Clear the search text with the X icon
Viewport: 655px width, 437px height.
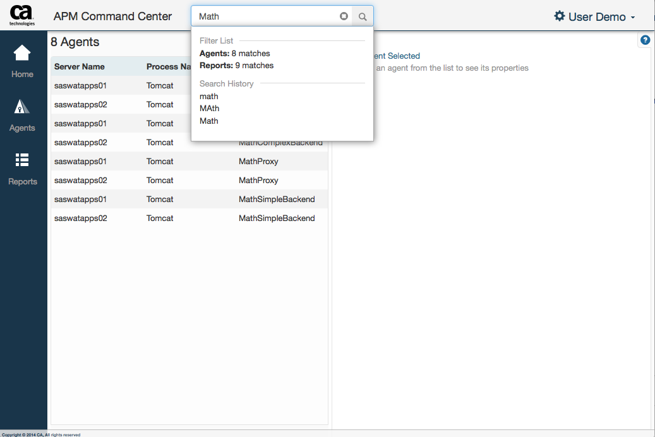pos(344,16)
